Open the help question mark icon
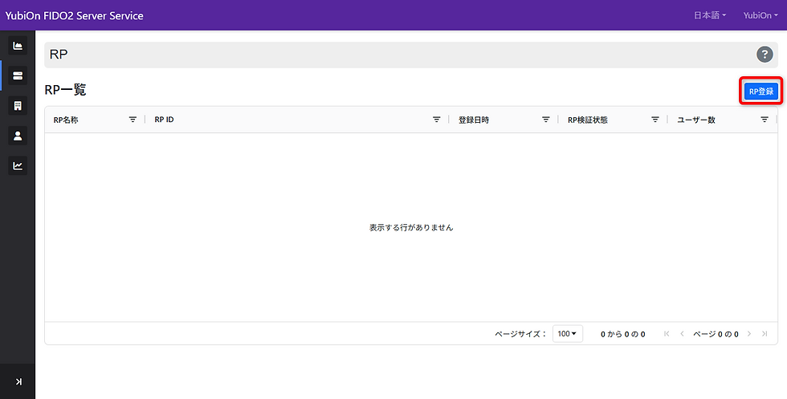 (765, 55)
